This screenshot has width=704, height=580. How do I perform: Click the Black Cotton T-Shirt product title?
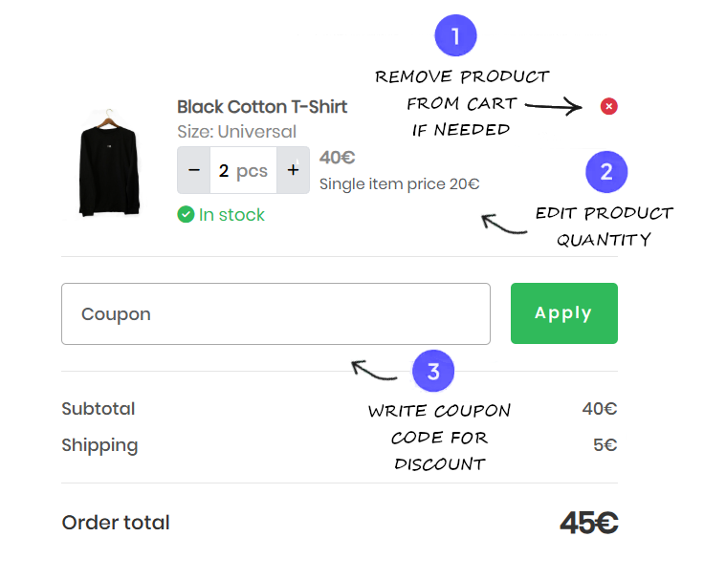coord(262,107)
